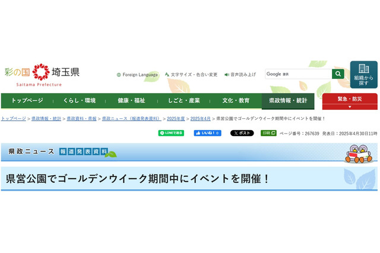The image size is (380, 253).
Task: Click the green search magnifier button
Action: click(x=338, y=74)
